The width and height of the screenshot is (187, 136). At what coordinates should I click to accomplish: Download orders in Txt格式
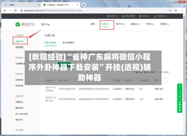[164, 72]
